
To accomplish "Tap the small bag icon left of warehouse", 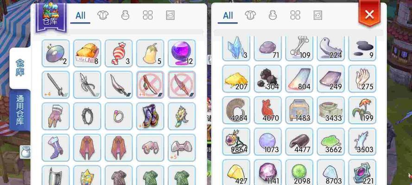I will point(26,152).
